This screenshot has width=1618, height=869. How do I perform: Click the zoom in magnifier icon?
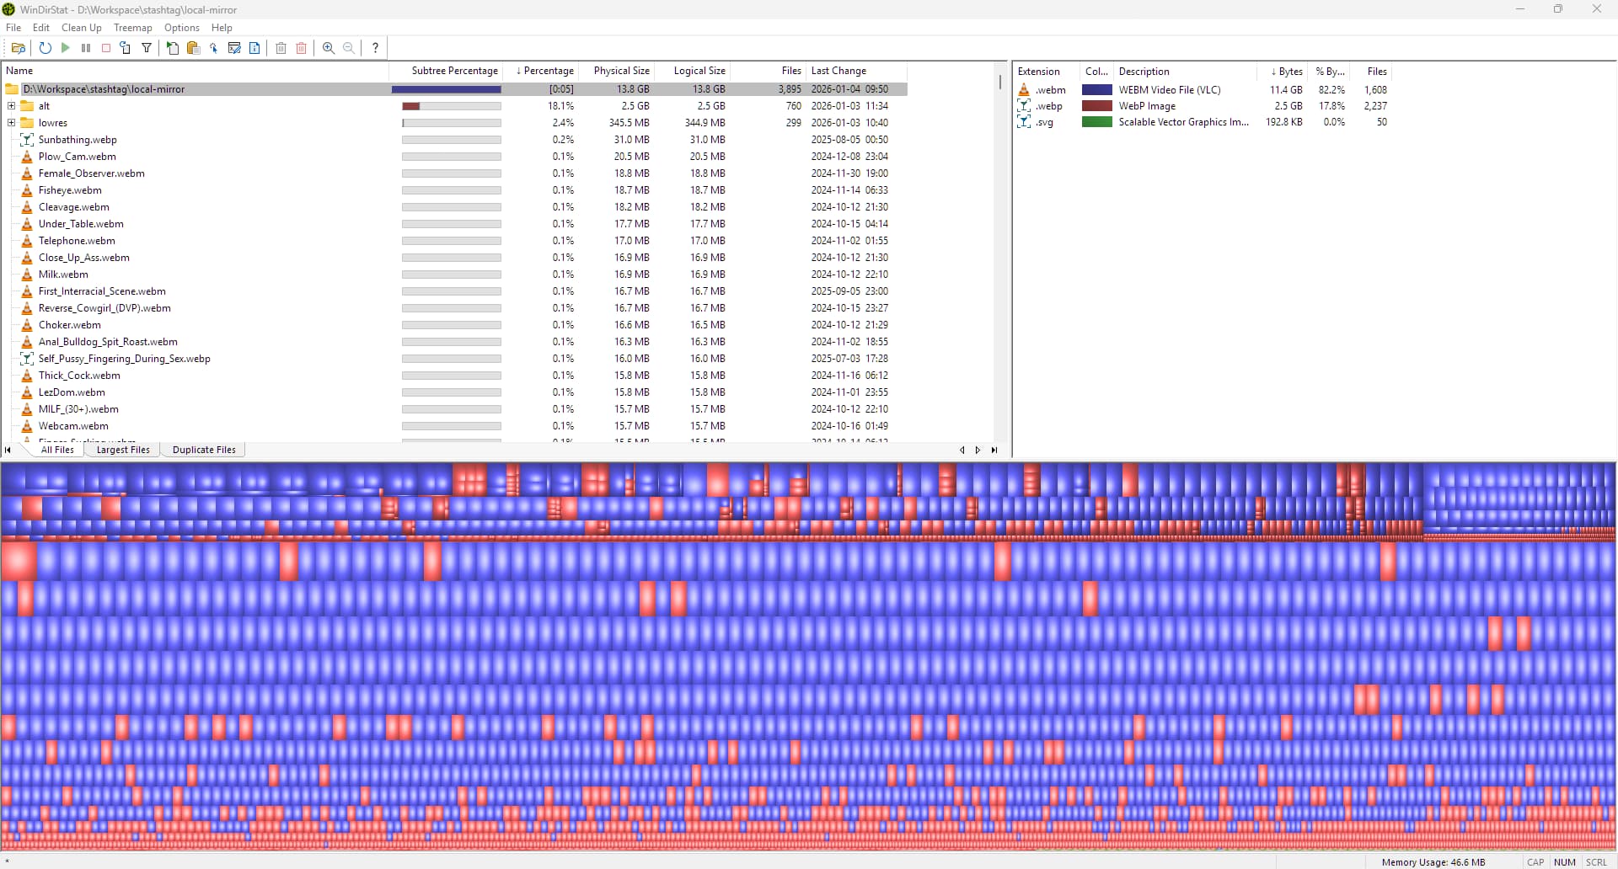[329, 48]
